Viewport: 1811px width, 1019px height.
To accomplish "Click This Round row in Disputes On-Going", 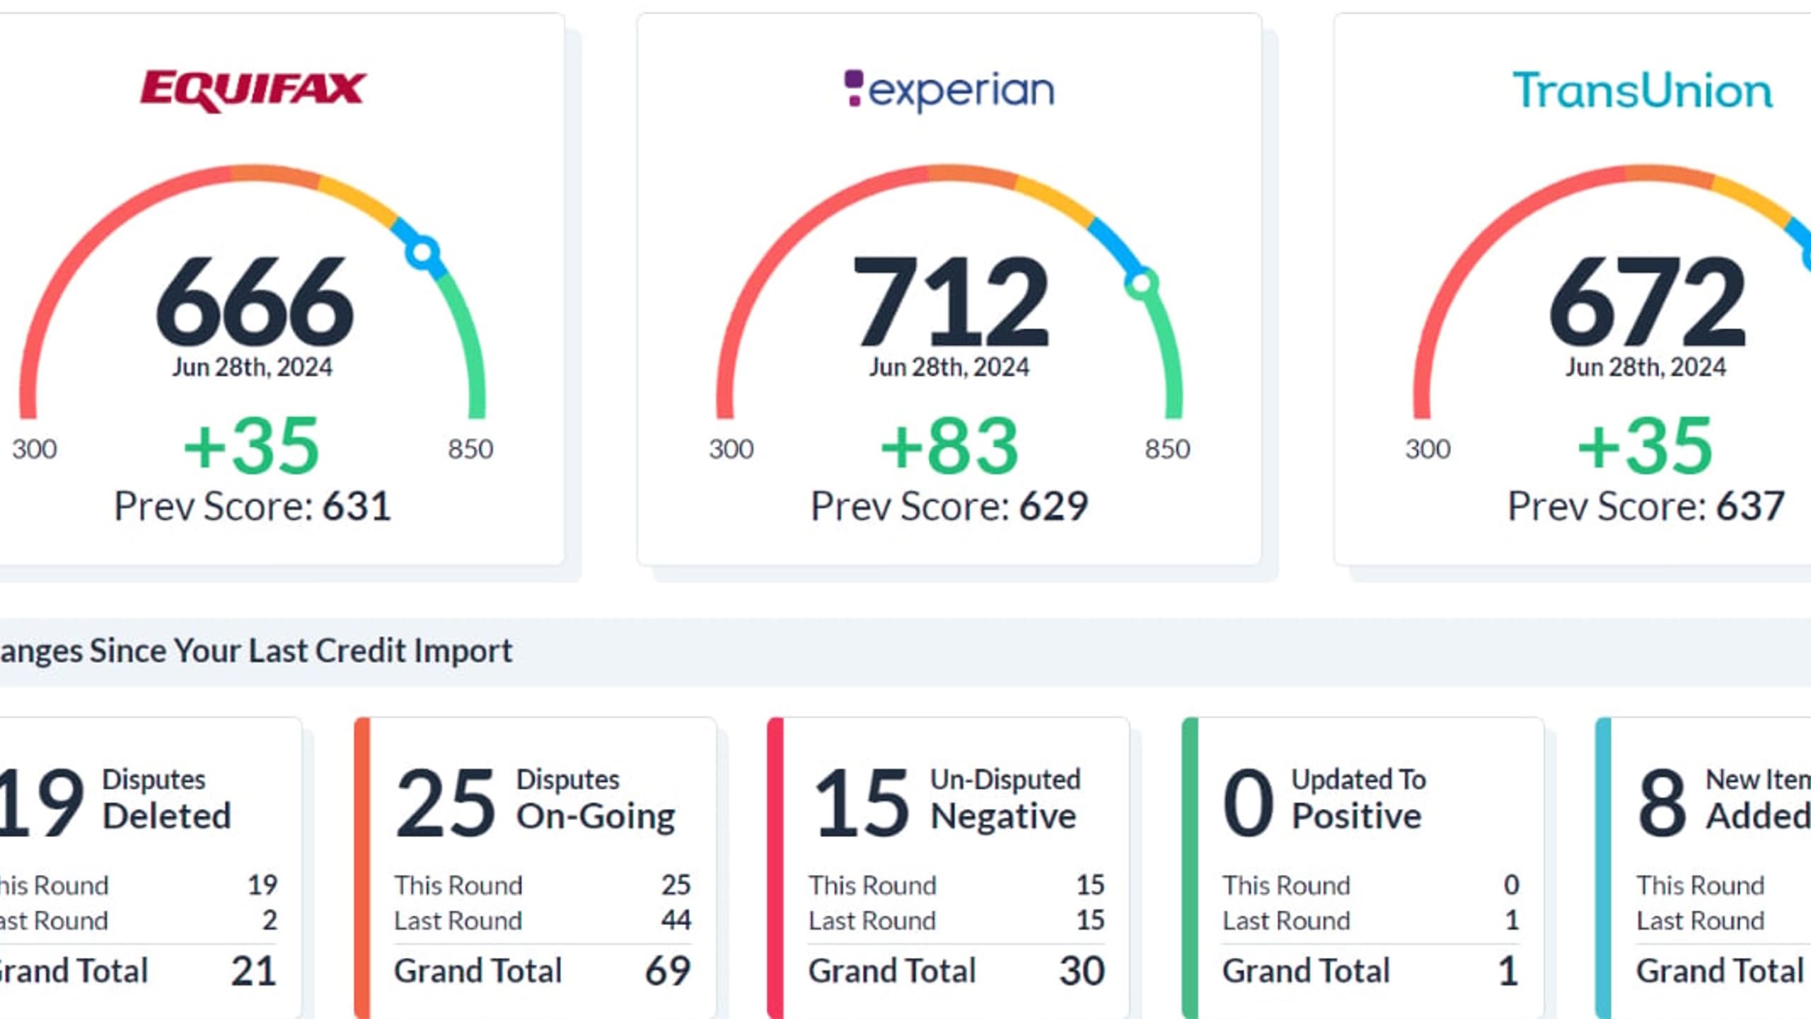I will [543, 885].
